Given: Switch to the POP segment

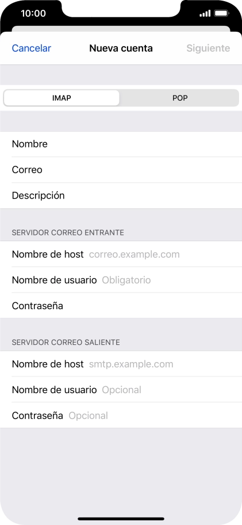Looking at the screenshot, I should (180, 98).
